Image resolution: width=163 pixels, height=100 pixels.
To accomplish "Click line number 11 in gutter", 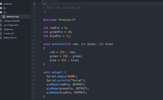I will click(33, 44).
